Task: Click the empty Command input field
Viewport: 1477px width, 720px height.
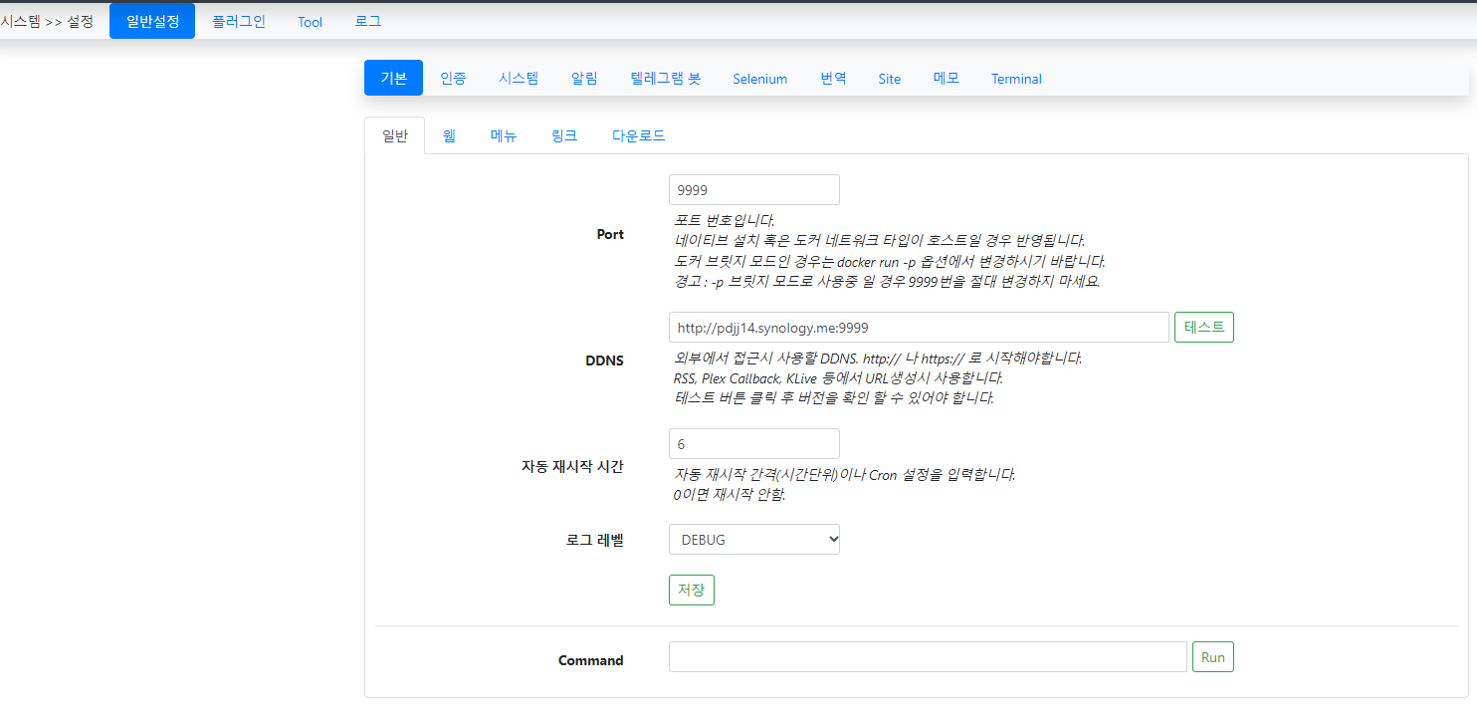Action: tap(927, 657)
